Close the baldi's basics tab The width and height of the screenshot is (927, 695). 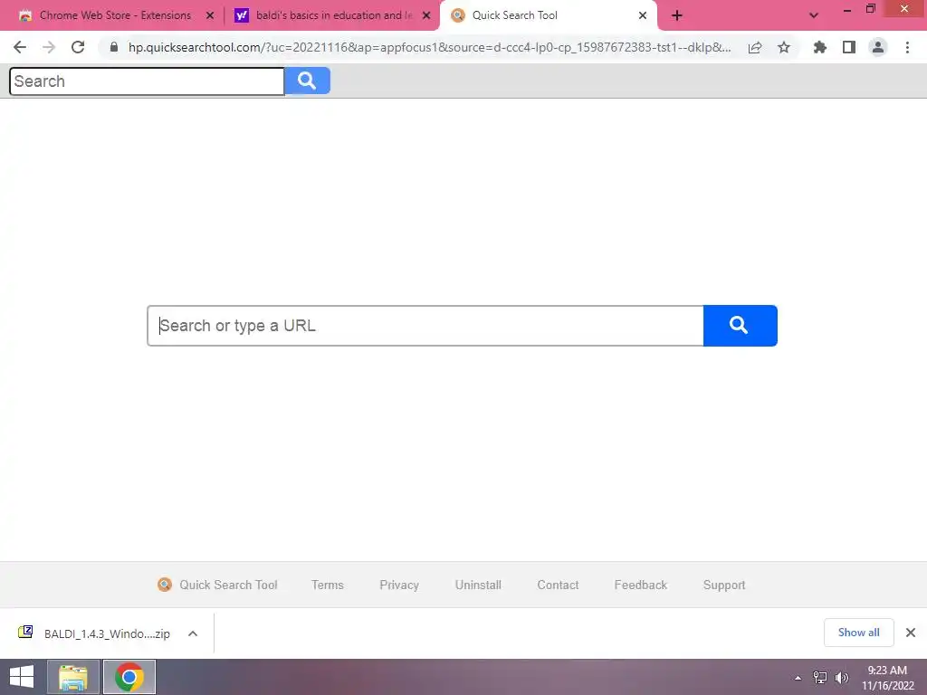point(426,15)
